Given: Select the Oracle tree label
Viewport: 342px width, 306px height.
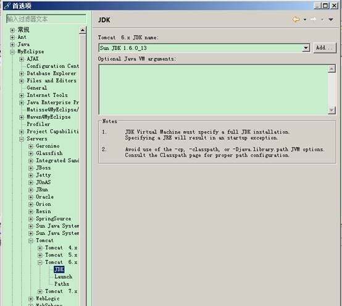Looking at the screenshot, I should point(44,197).
